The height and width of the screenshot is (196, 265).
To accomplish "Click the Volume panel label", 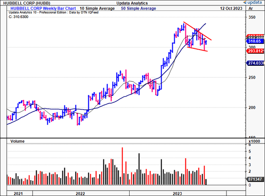I will click(x=17, y=141).
